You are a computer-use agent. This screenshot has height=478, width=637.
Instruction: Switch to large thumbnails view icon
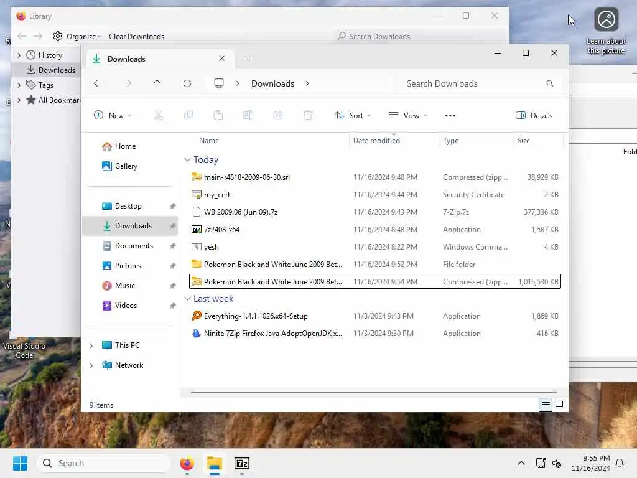[559, 405]
